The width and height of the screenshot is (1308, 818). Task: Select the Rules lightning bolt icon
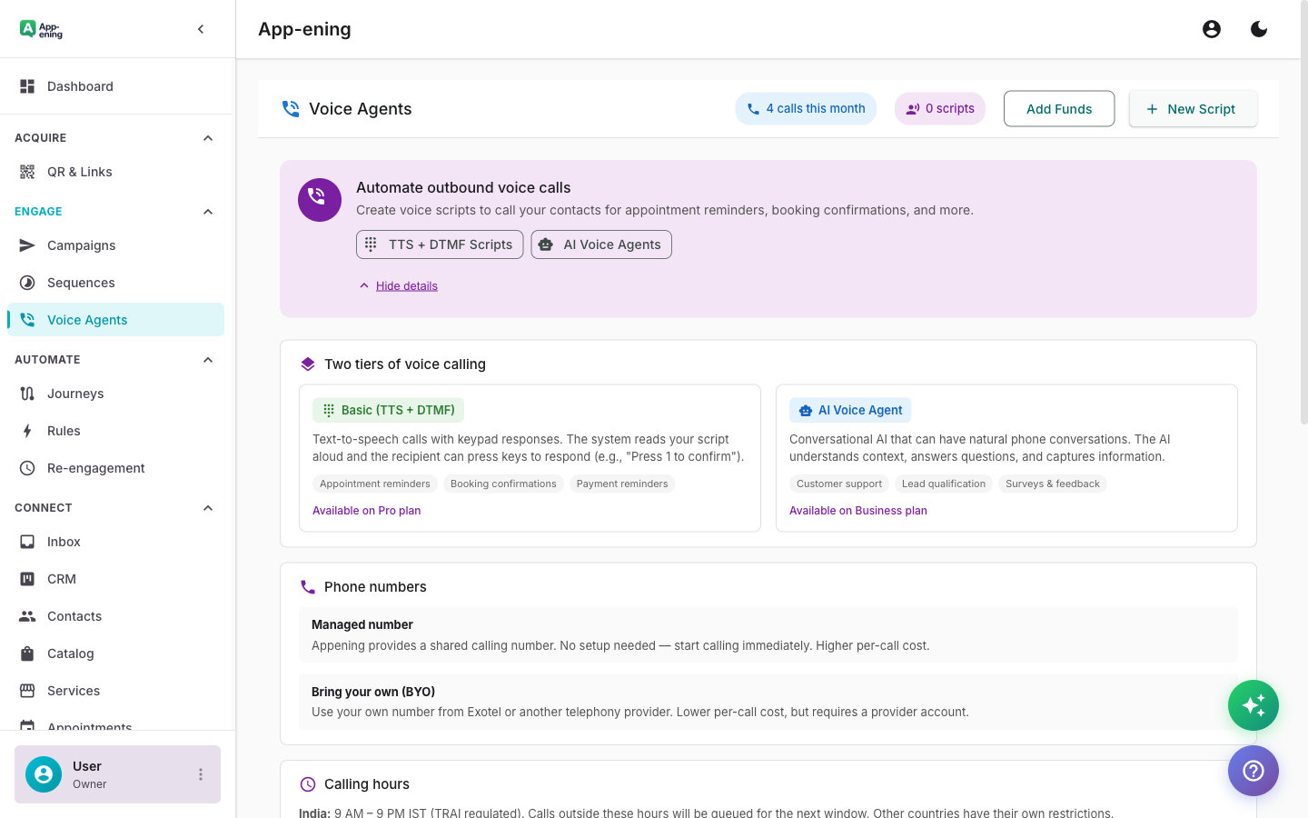(25, 431)
